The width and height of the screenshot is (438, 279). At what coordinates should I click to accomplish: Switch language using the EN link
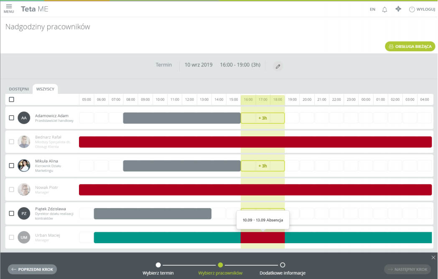pyautogui.click(x=372, y=9)
